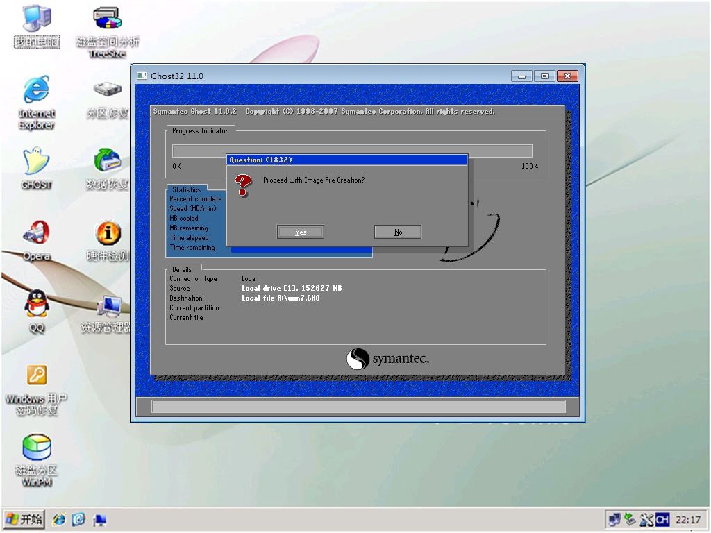Launch the GHOST desktop shortcut
The height and width of the screenshot is (533, 711).
36,167
